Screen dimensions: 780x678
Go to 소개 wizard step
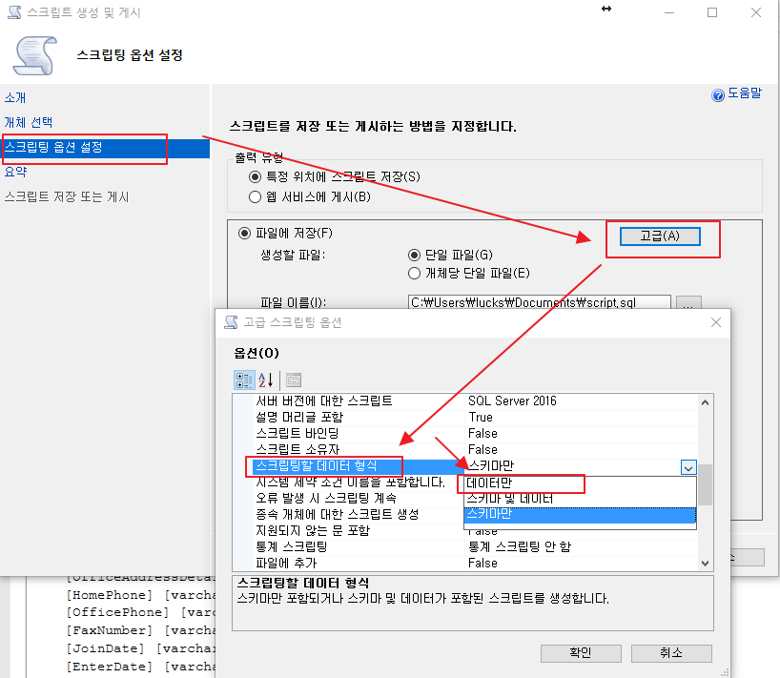pyautogui.click(x=15, y=97)
